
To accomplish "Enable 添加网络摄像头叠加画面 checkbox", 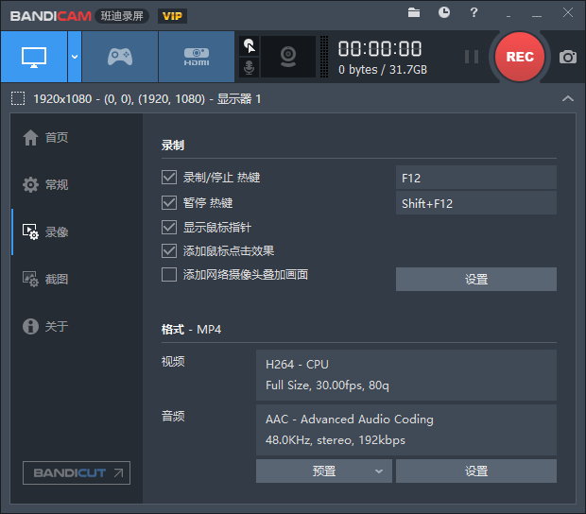I will click(169, 275).
